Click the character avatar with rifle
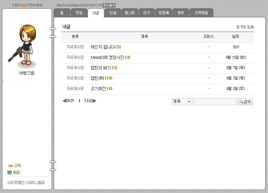The height and width of the screenshot is (193, 268). pos(24,45)
